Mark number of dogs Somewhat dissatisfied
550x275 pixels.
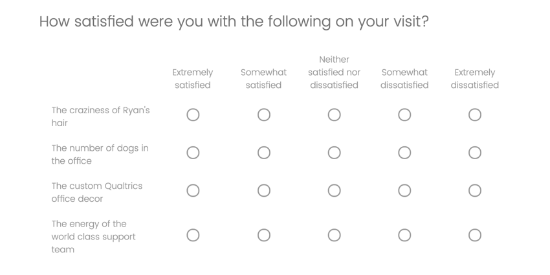404,153
